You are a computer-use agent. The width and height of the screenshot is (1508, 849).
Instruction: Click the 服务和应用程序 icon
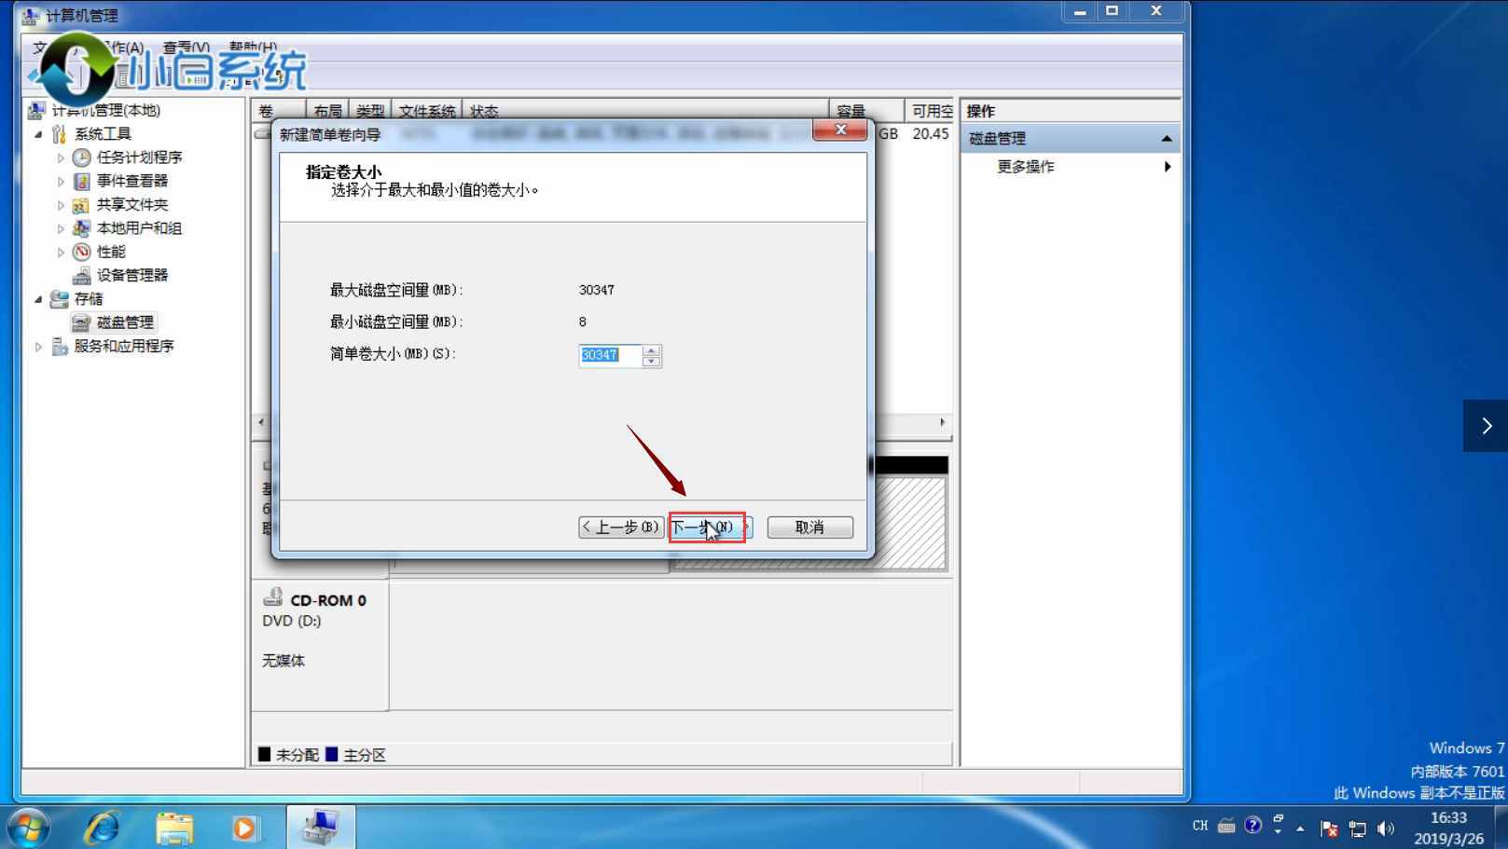pyautogui.click(x=60, y=347)
